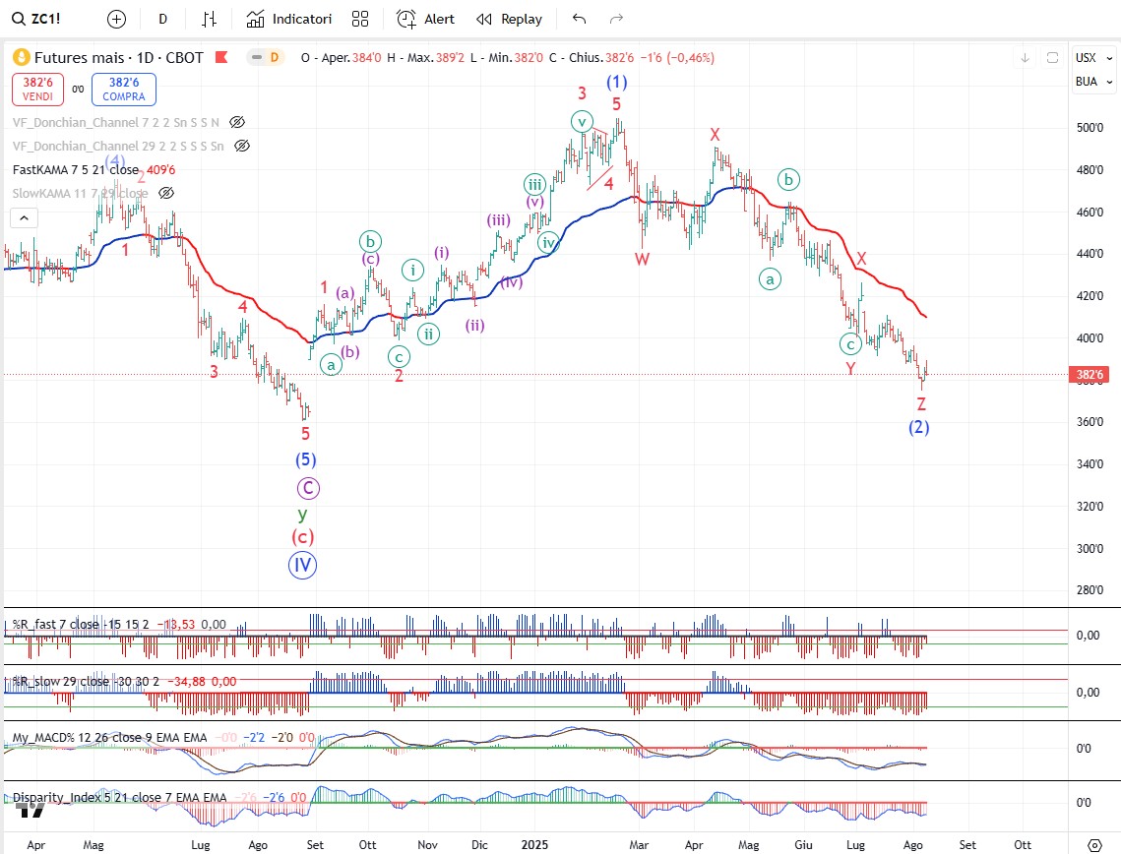Click the blue COMPRA buy button
This screenshot has height=854, width=1121.
124,91
